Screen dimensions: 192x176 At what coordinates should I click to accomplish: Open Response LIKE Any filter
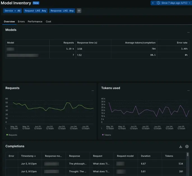click(62, 11)
